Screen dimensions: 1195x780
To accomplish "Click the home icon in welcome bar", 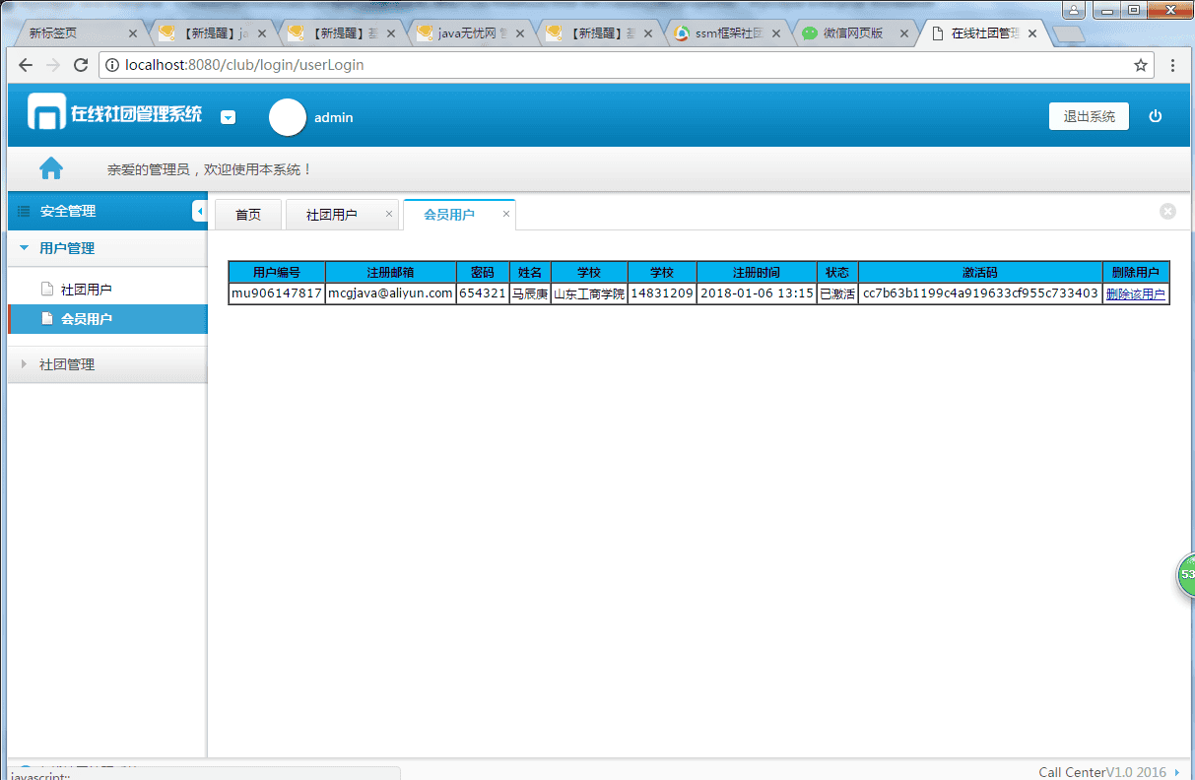I will click(51, 168).
